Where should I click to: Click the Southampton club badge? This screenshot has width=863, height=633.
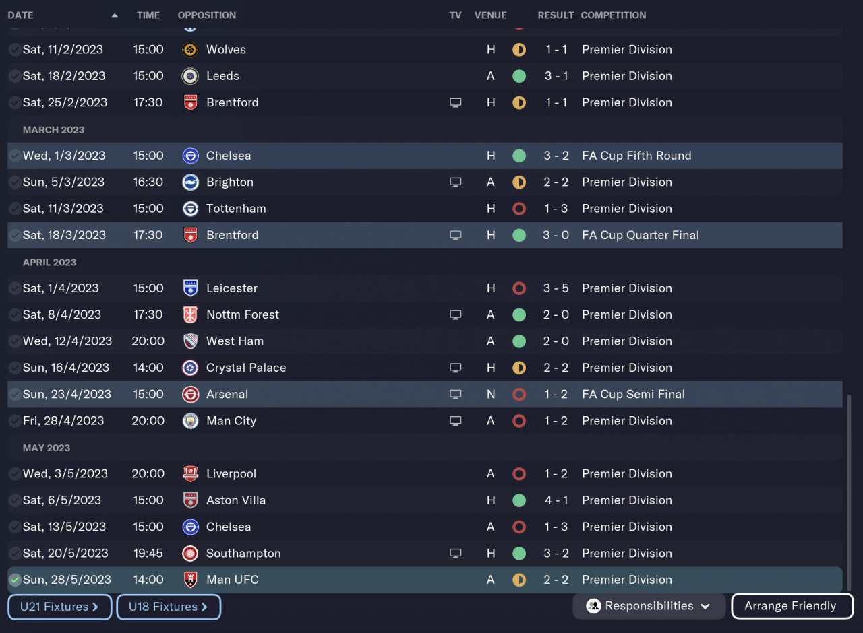(x=190, y=554)
